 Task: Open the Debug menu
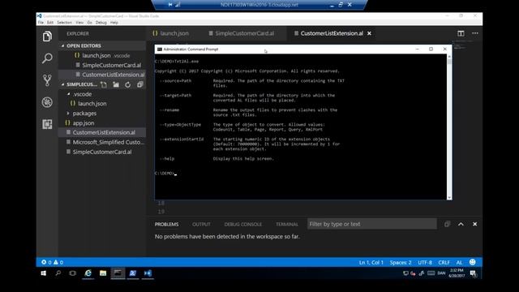click(x=101, y=23)
